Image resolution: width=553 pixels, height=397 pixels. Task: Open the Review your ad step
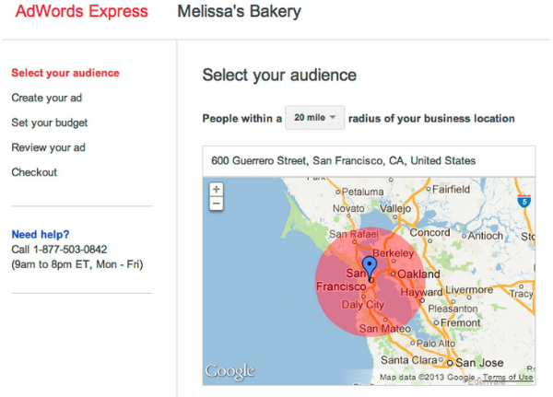coord(48,147)
